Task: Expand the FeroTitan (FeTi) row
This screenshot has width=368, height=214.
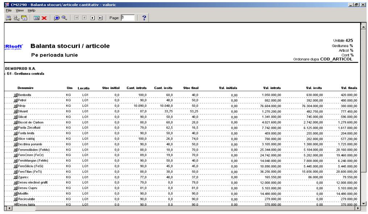Action: tap(16, 172)
